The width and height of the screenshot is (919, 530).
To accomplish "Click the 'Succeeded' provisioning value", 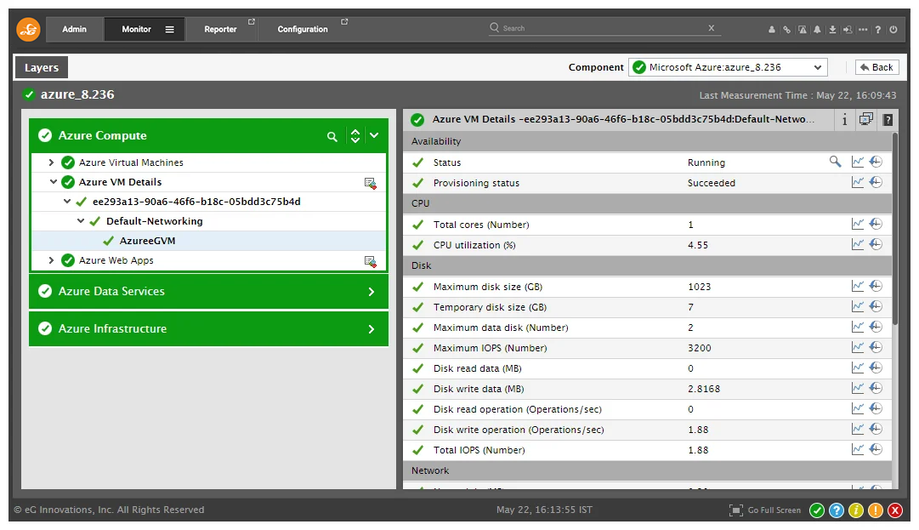I will (x=712, y=183).
